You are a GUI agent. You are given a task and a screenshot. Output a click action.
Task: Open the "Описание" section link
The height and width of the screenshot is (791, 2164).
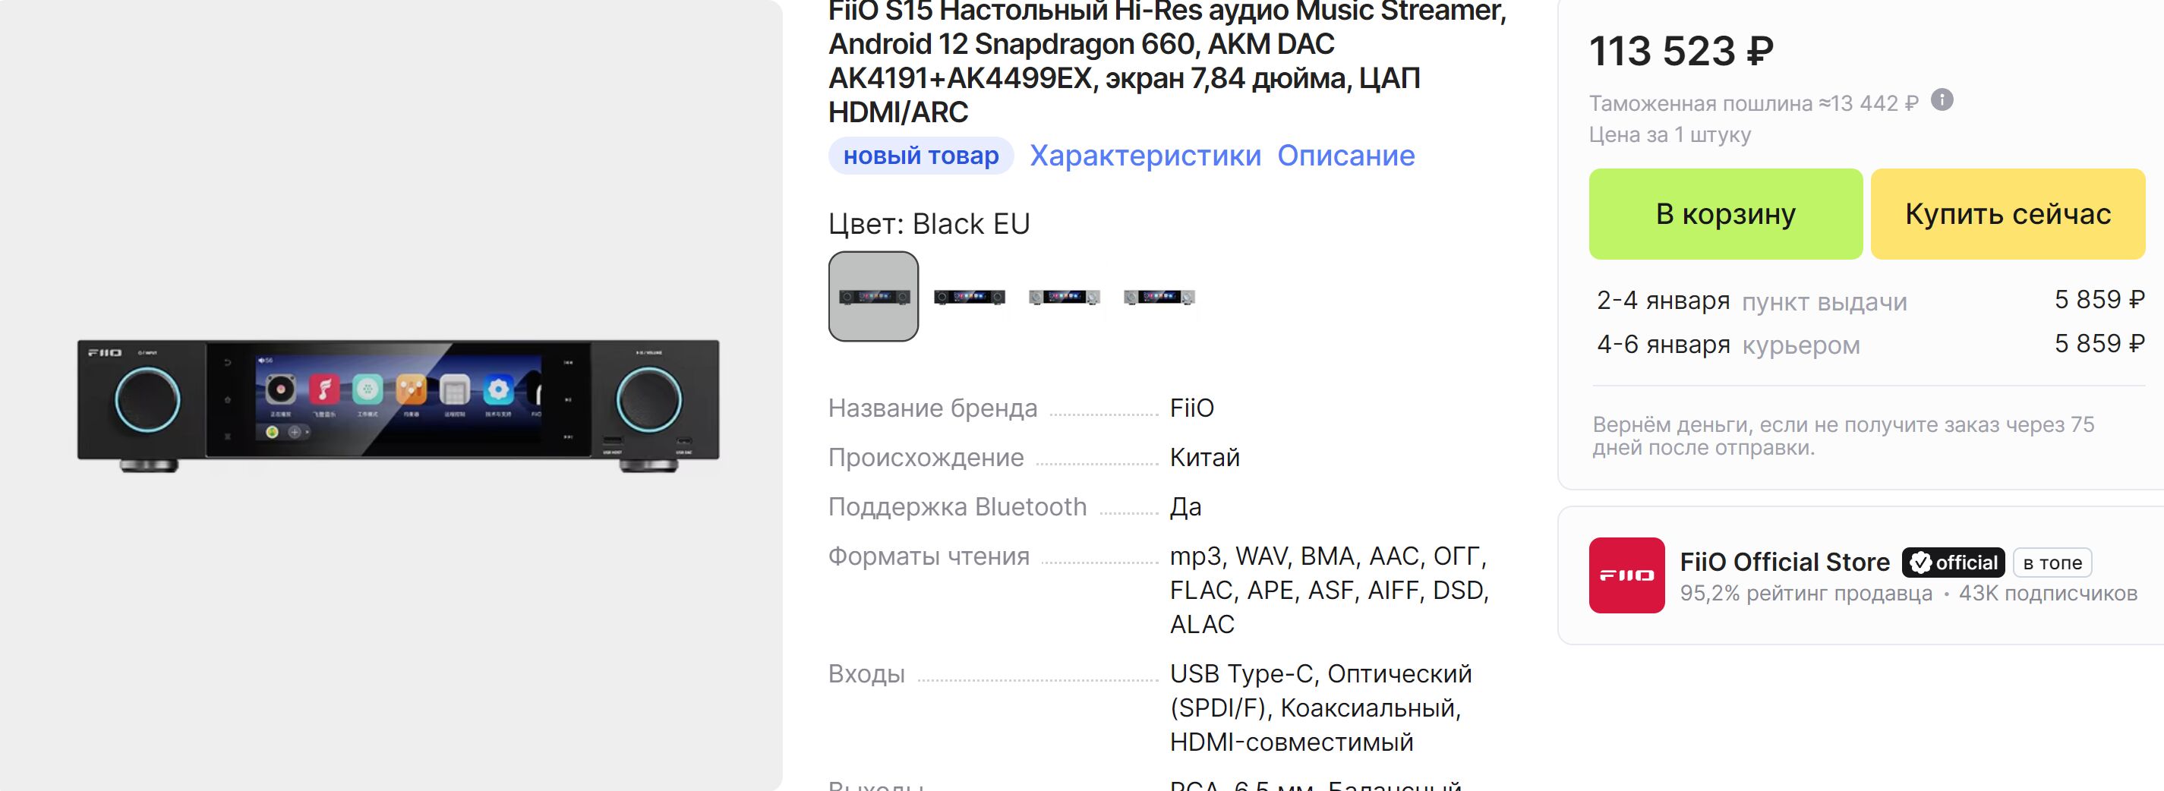coord(1345,156)
